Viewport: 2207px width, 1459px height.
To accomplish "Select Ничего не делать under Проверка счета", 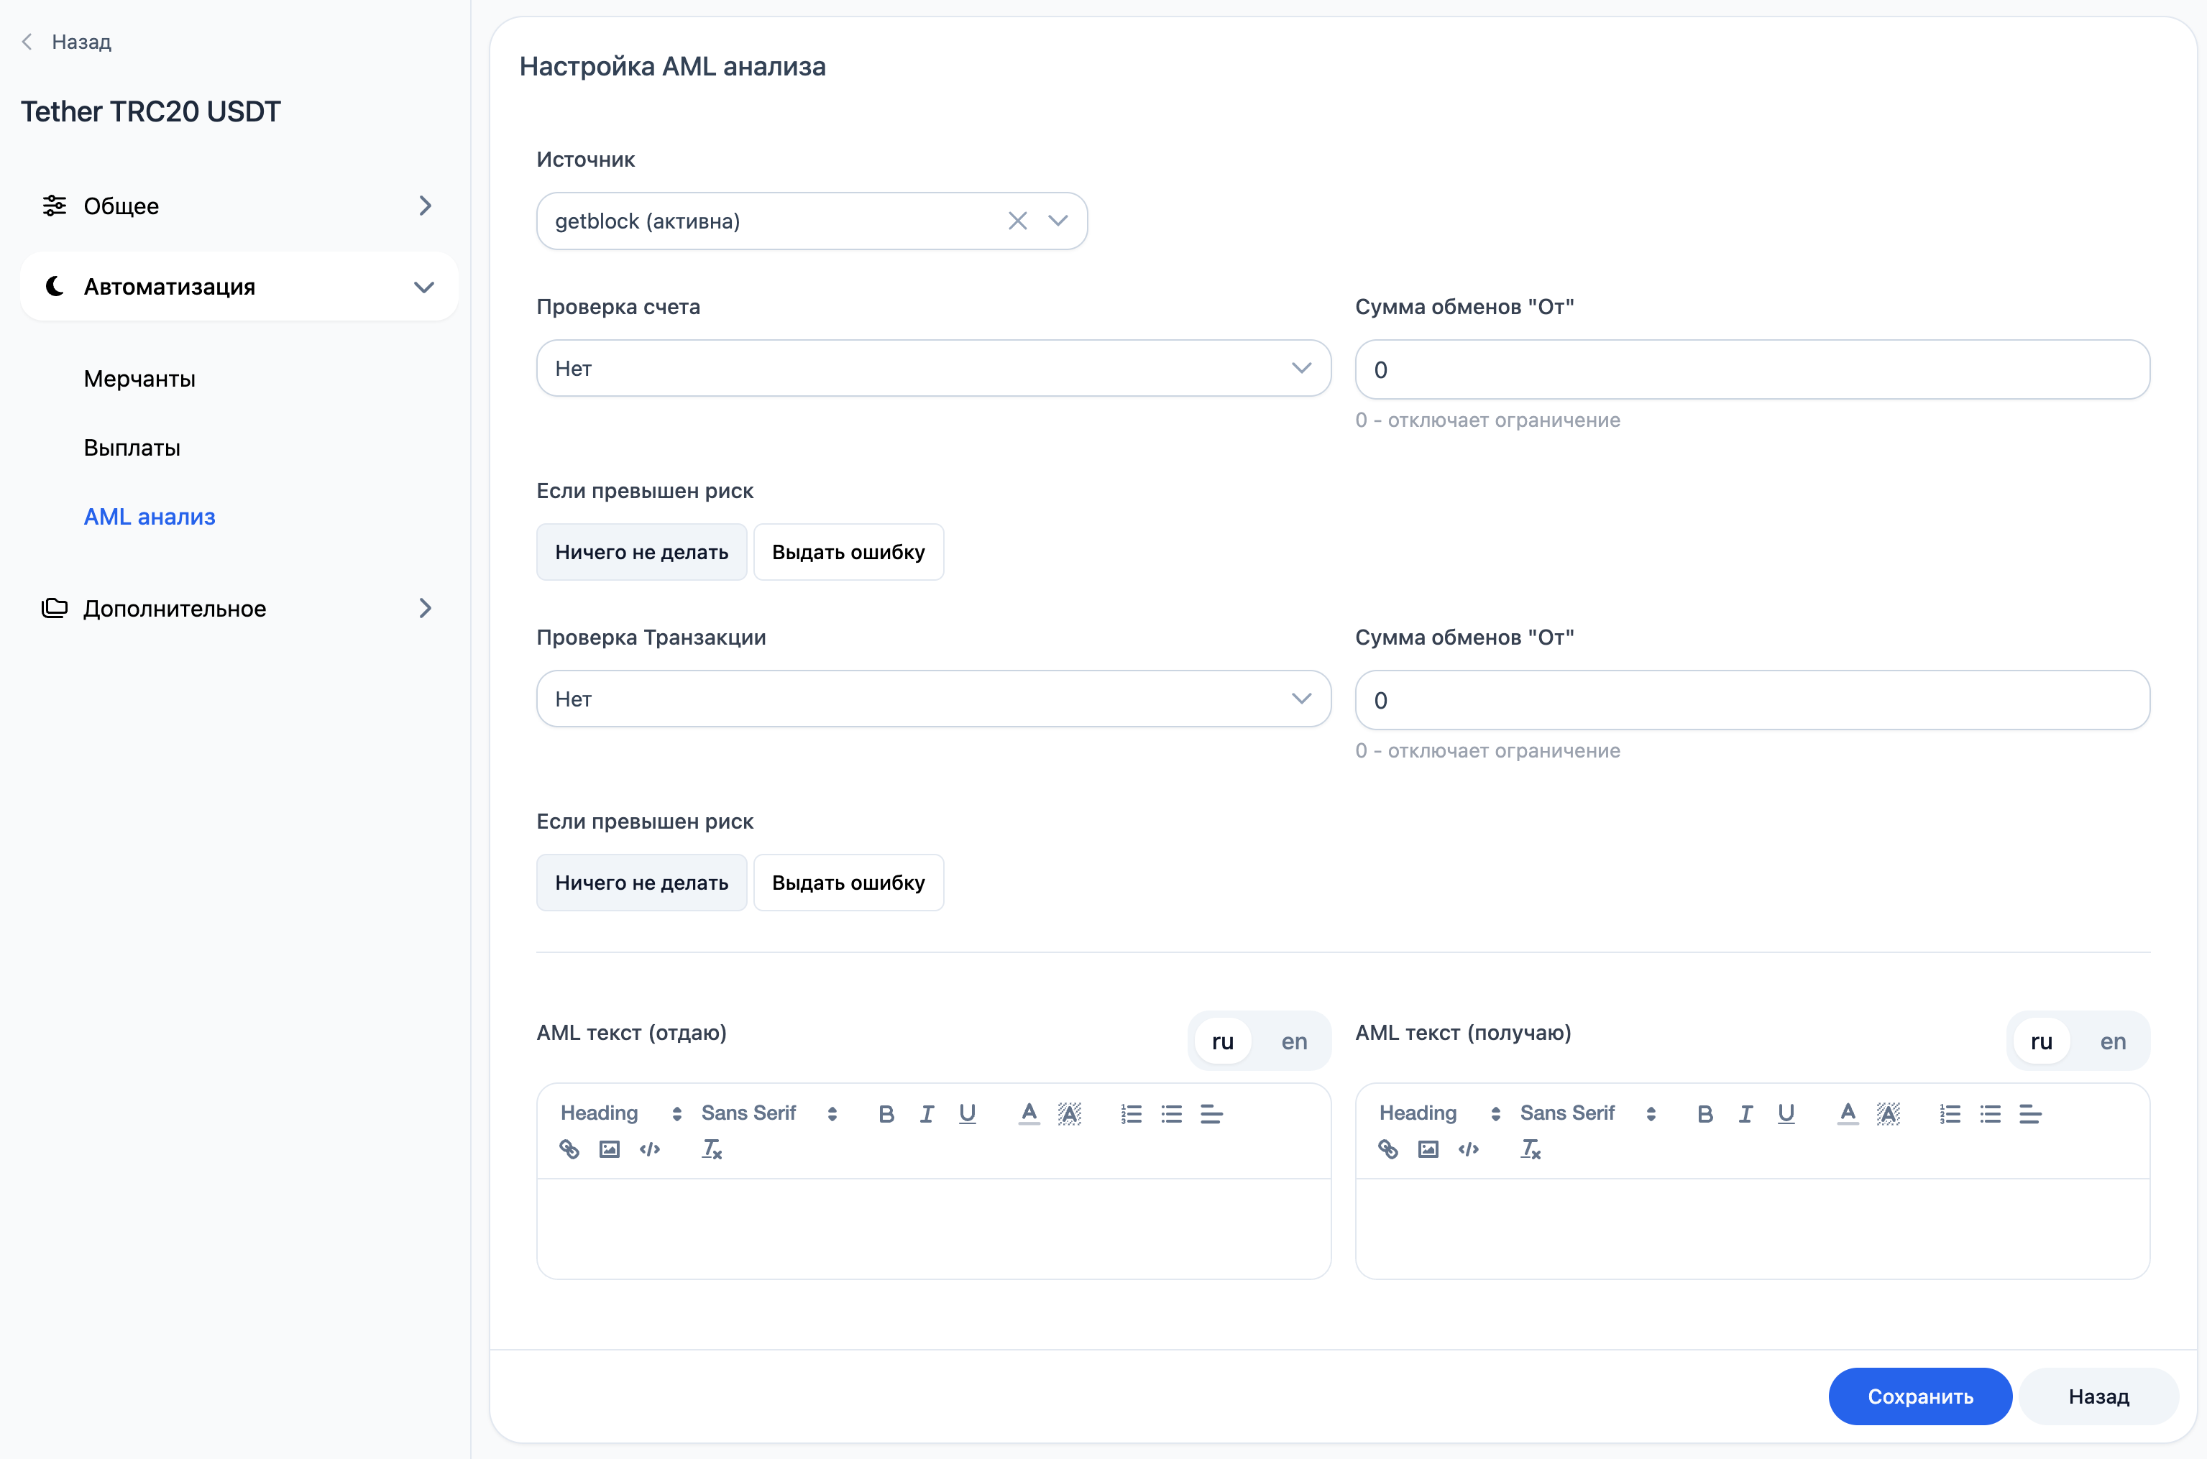I will coord(642,552).
